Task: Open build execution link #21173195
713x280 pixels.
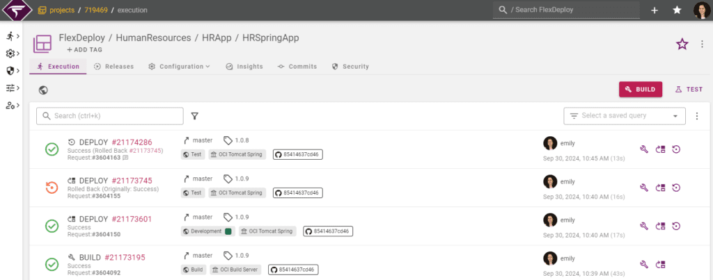Action: pos(125,257)
